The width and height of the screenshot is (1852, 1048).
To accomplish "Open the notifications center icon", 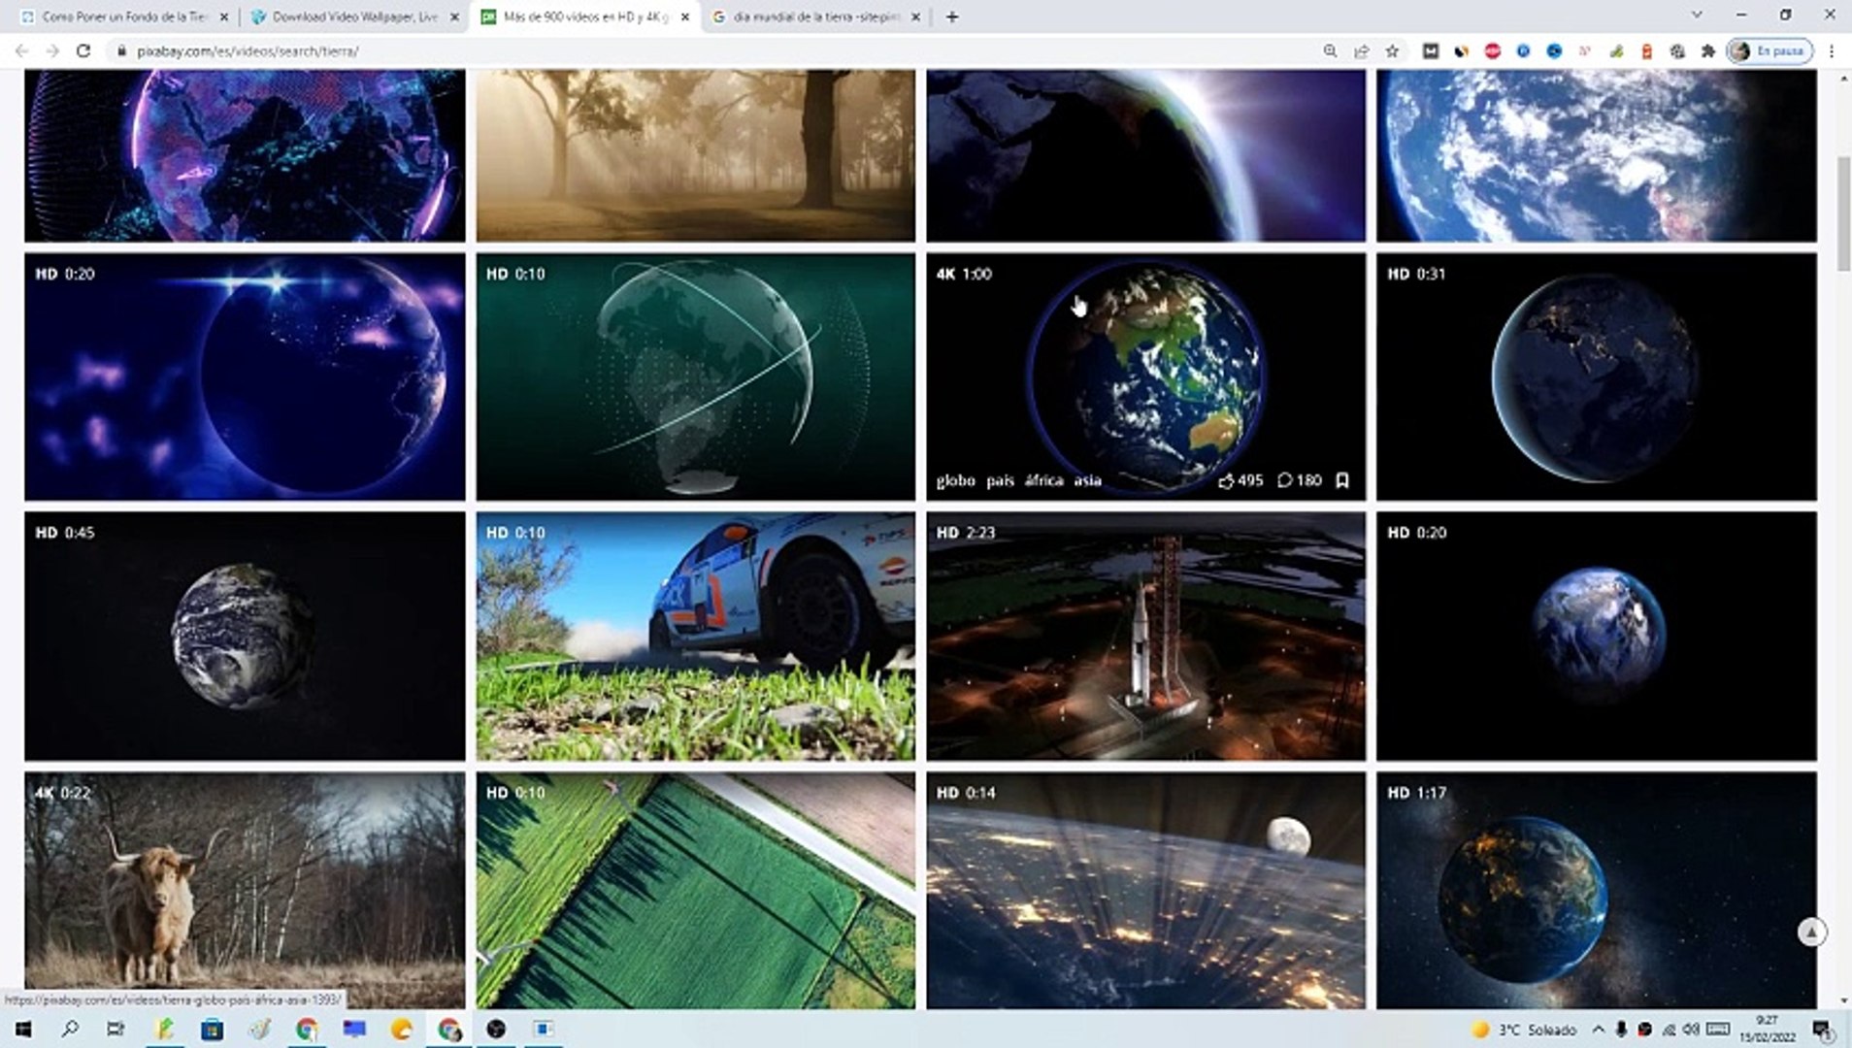I will tap(1822, 1030).
